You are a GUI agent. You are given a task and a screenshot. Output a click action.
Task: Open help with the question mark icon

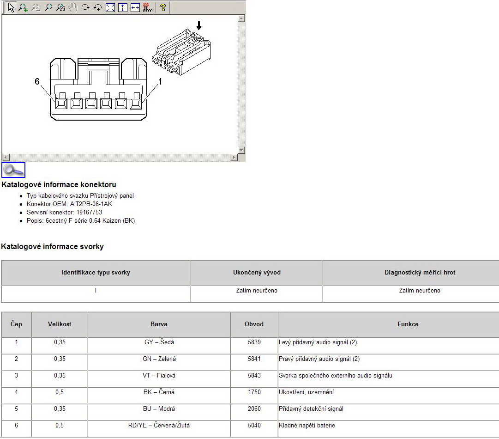162,7
